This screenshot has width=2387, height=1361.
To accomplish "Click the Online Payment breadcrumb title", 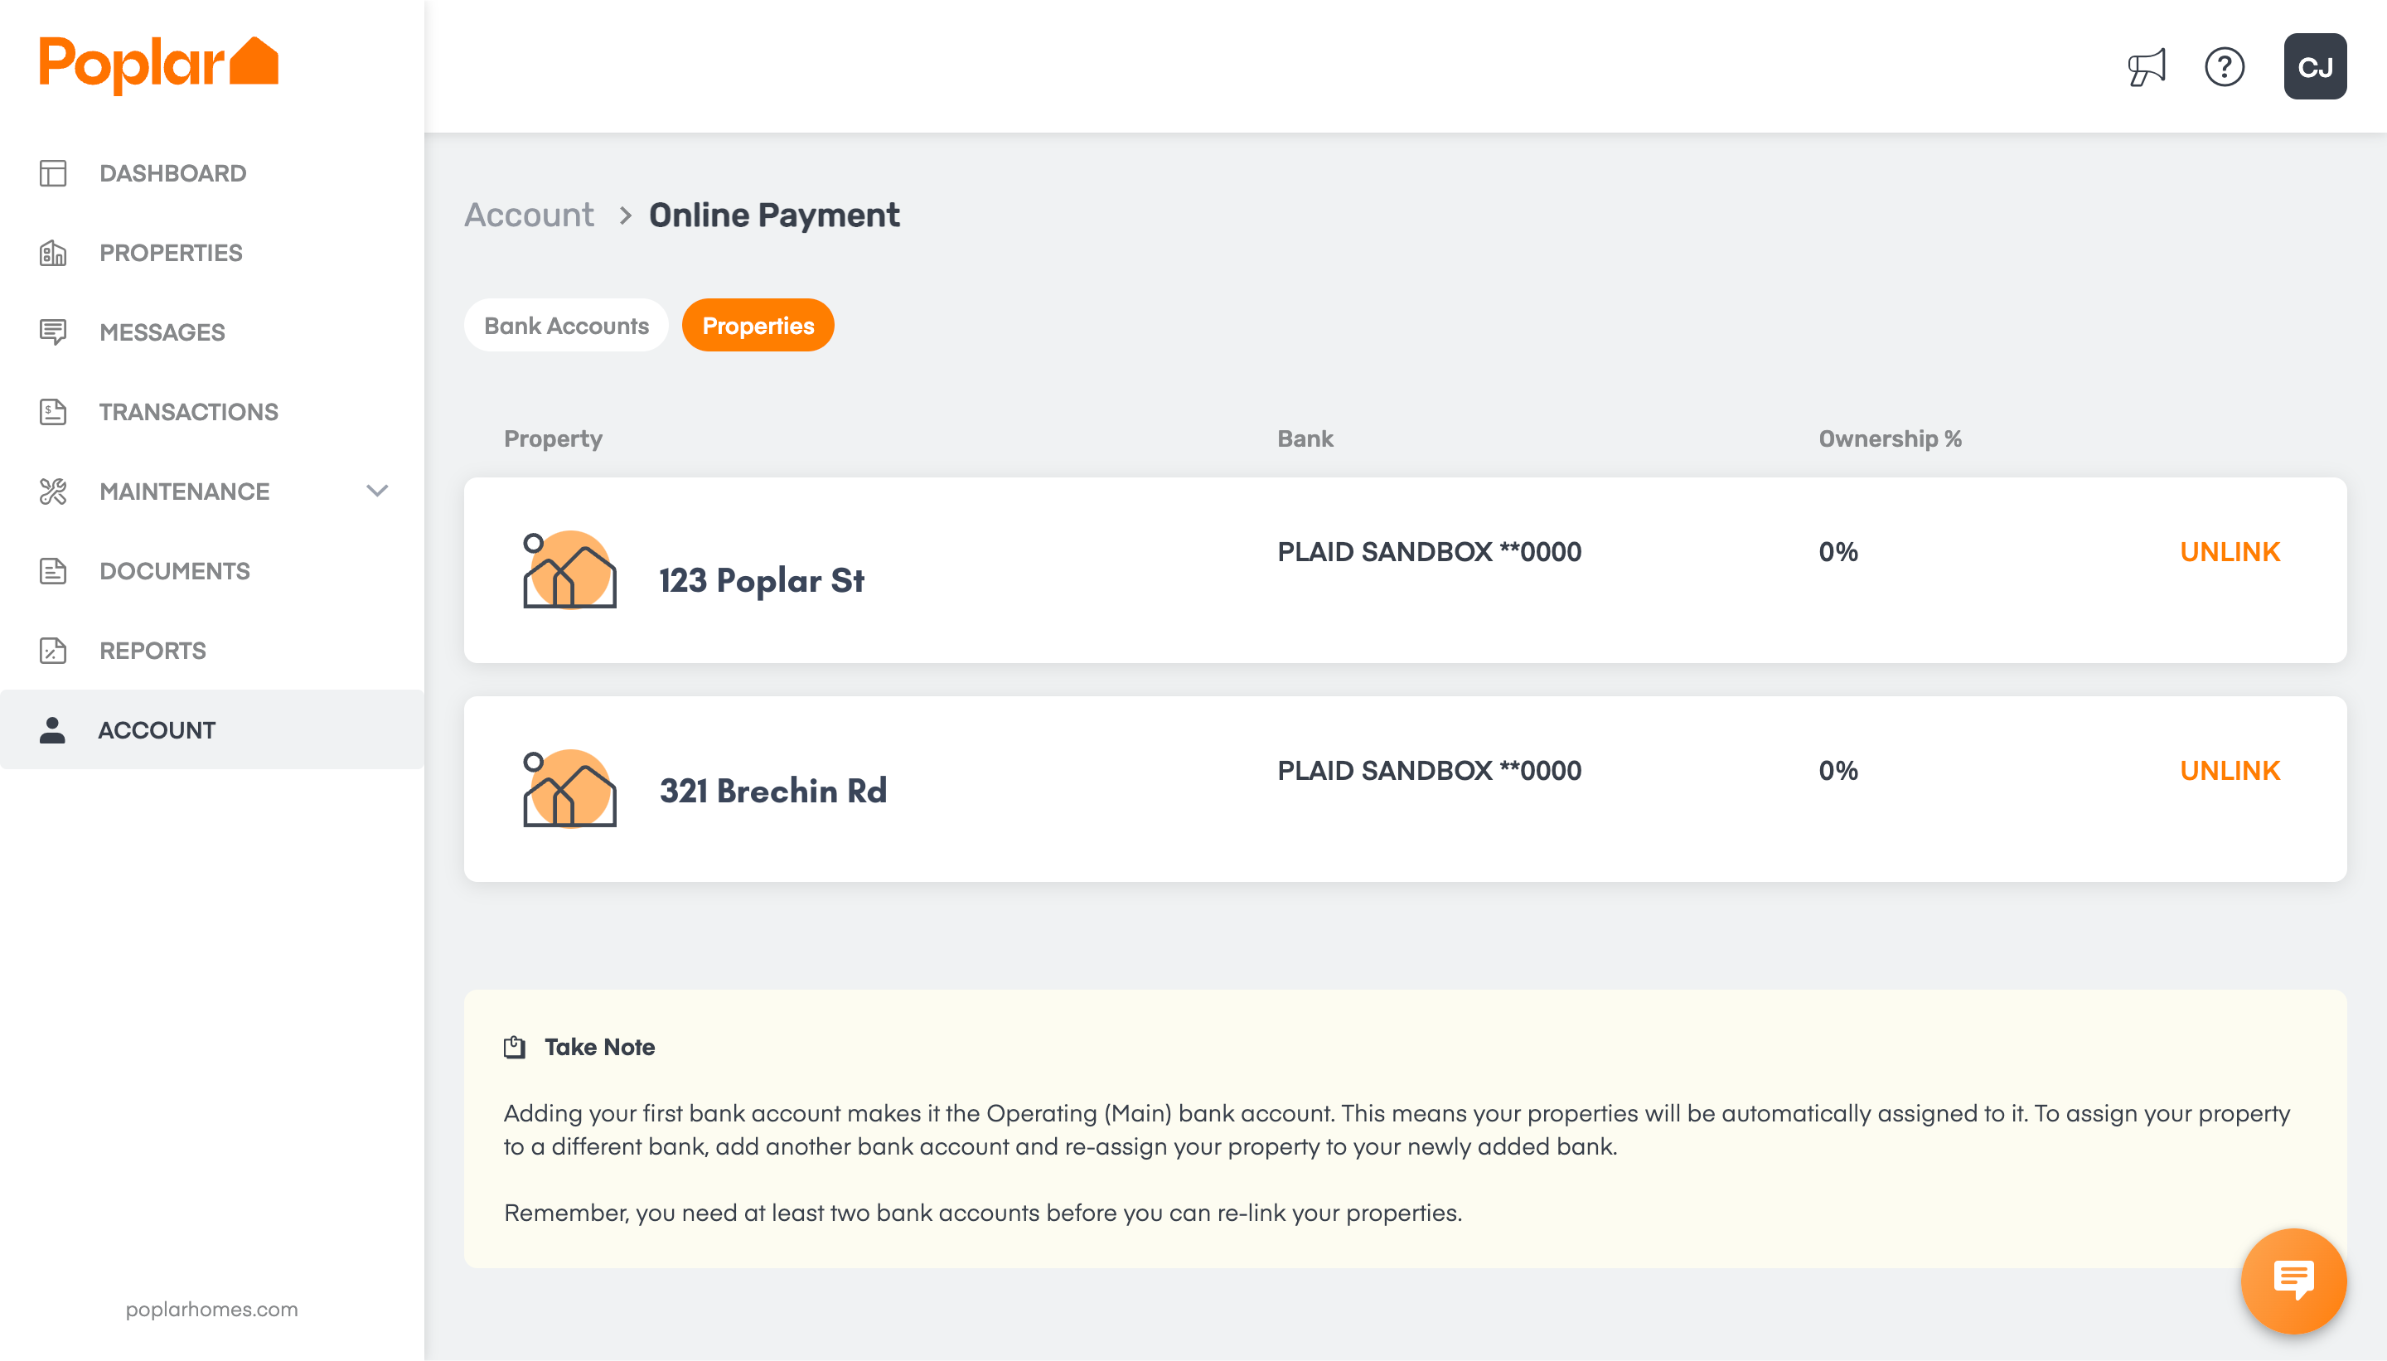I will (774, 215).
